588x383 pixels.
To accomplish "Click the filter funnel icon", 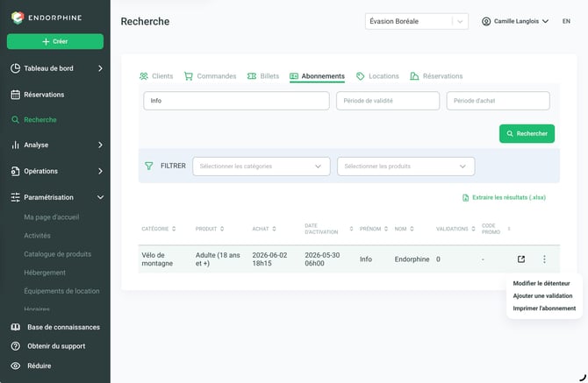I will coord(149,166).
